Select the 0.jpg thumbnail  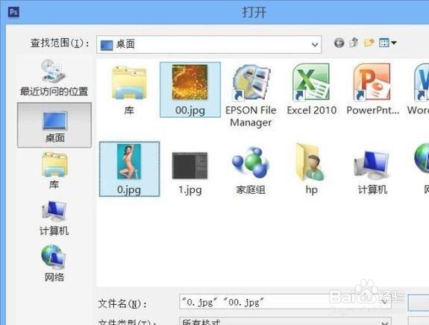[x=129, y=169]
